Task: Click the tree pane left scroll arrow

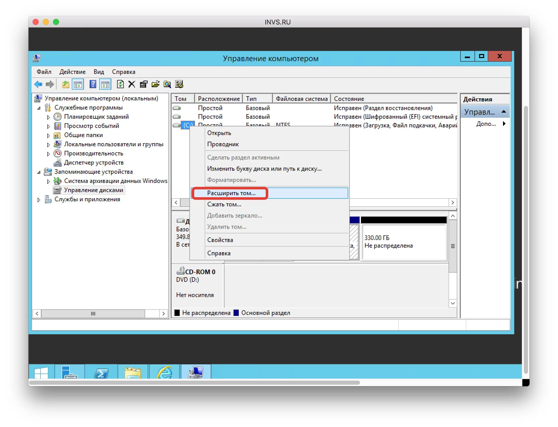Action: 37,313
